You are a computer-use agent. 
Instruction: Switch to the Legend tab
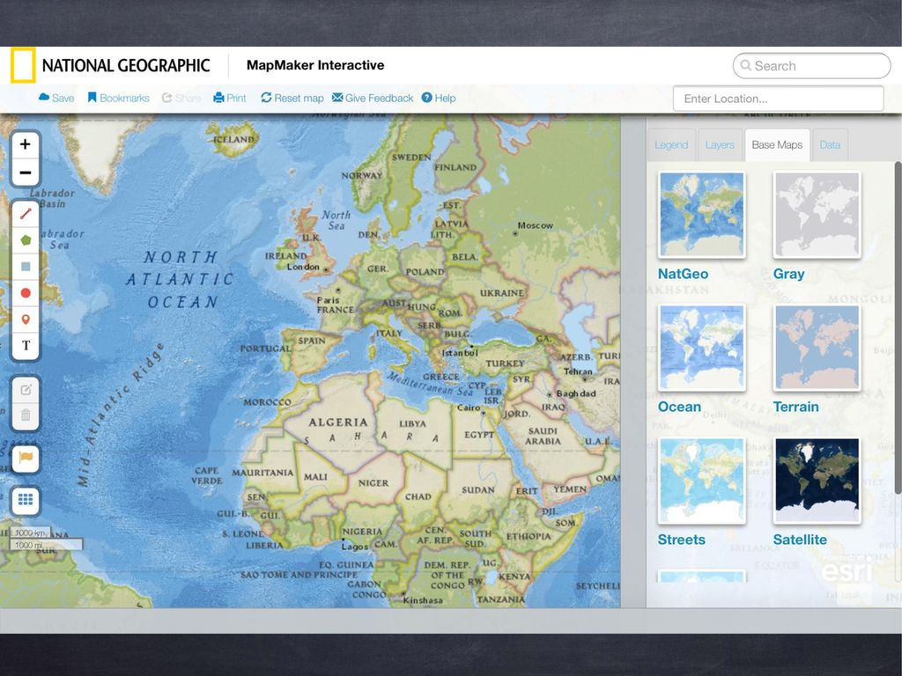click(671, 145)
